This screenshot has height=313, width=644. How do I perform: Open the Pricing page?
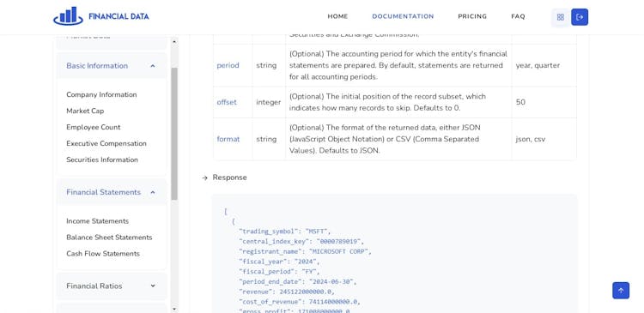coord(472,16)
